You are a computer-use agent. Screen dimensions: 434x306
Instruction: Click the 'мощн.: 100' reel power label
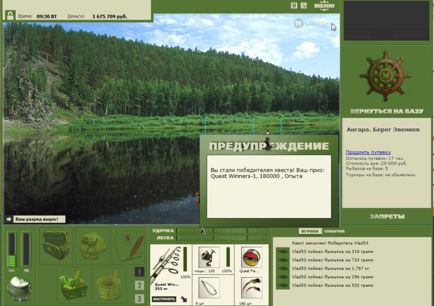coord(205,271)
